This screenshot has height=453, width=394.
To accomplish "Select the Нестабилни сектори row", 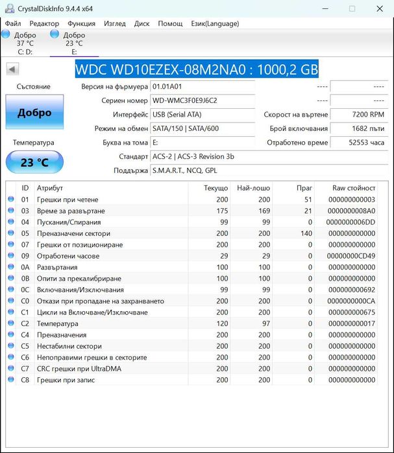I will tap(192, 346).
